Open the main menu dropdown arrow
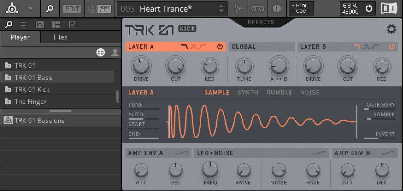 point(31,8)
